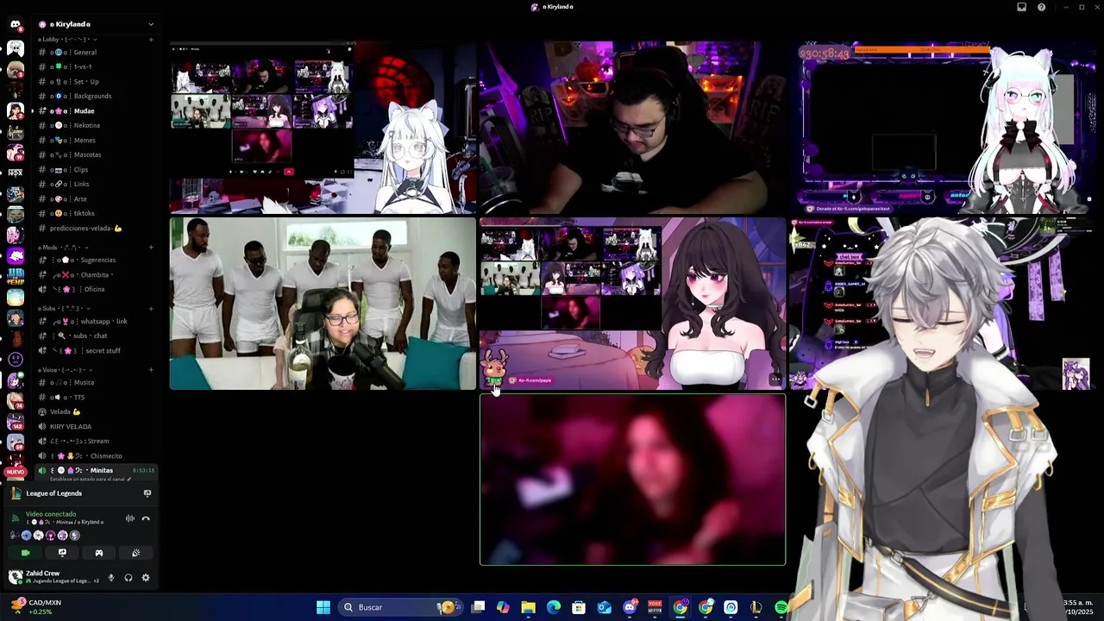Open Discord direct messages home icon
The image size is (1104, 621).
(x=15, y=24)
